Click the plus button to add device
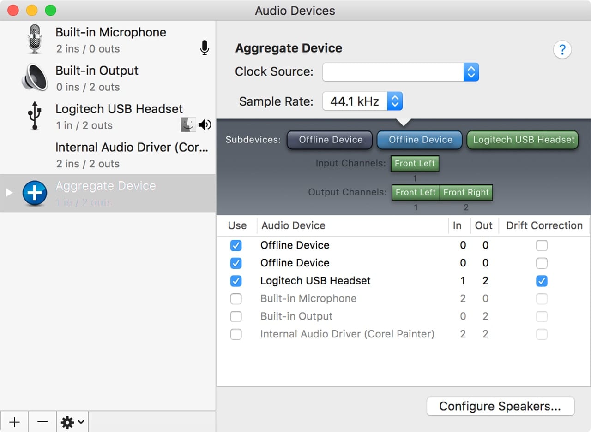The image size is (591, 432). click(14, 422)
